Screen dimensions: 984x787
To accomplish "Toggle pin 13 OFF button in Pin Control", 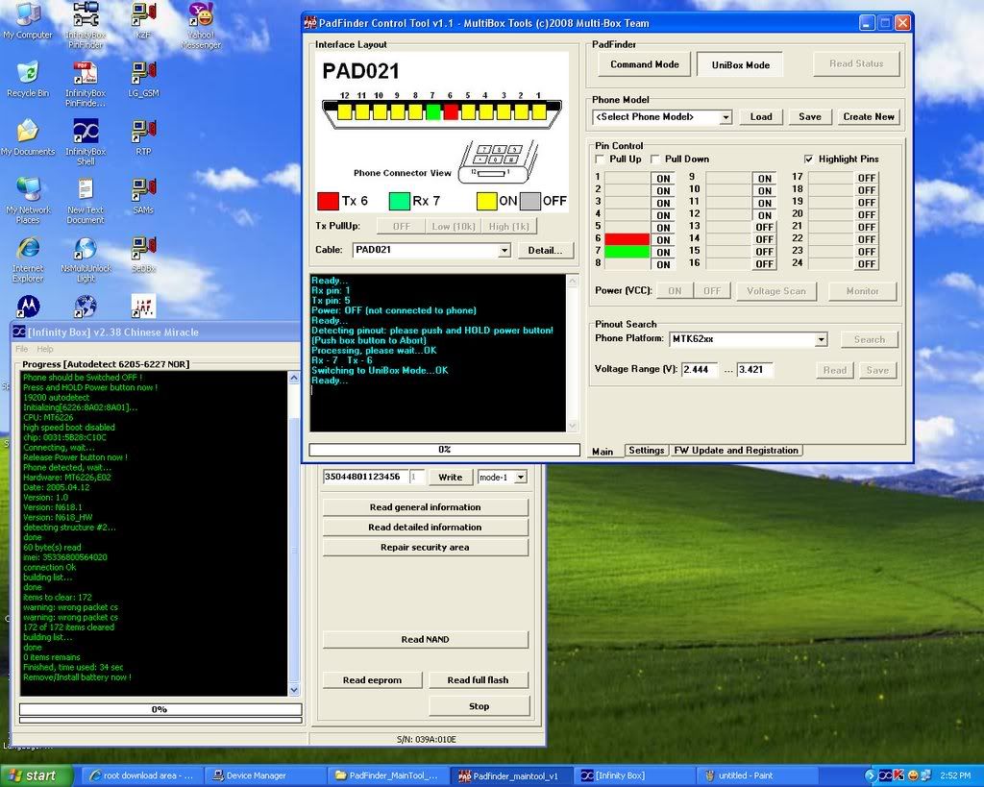I will click(764, 227).
